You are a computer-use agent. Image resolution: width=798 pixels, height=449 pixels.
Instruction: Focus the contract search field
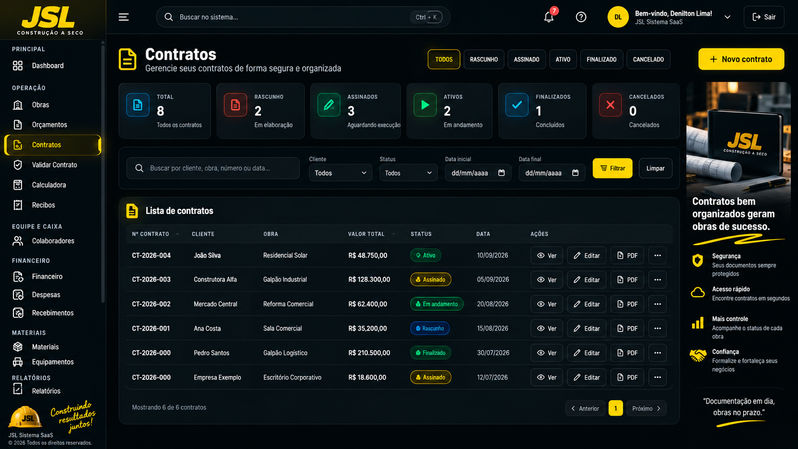pyautogui.click(x=213, y=168)
